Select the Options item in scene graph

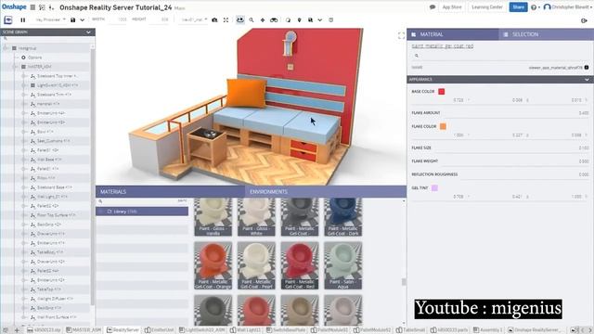[x=34, y=58]
